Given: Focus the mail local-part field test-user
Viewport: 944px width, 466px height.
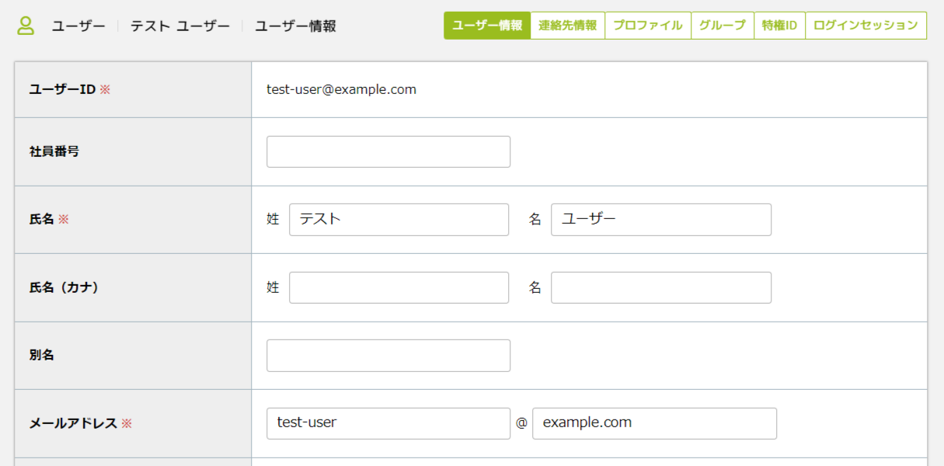Looking at the screenshot, I should click(x=388, y=423).
